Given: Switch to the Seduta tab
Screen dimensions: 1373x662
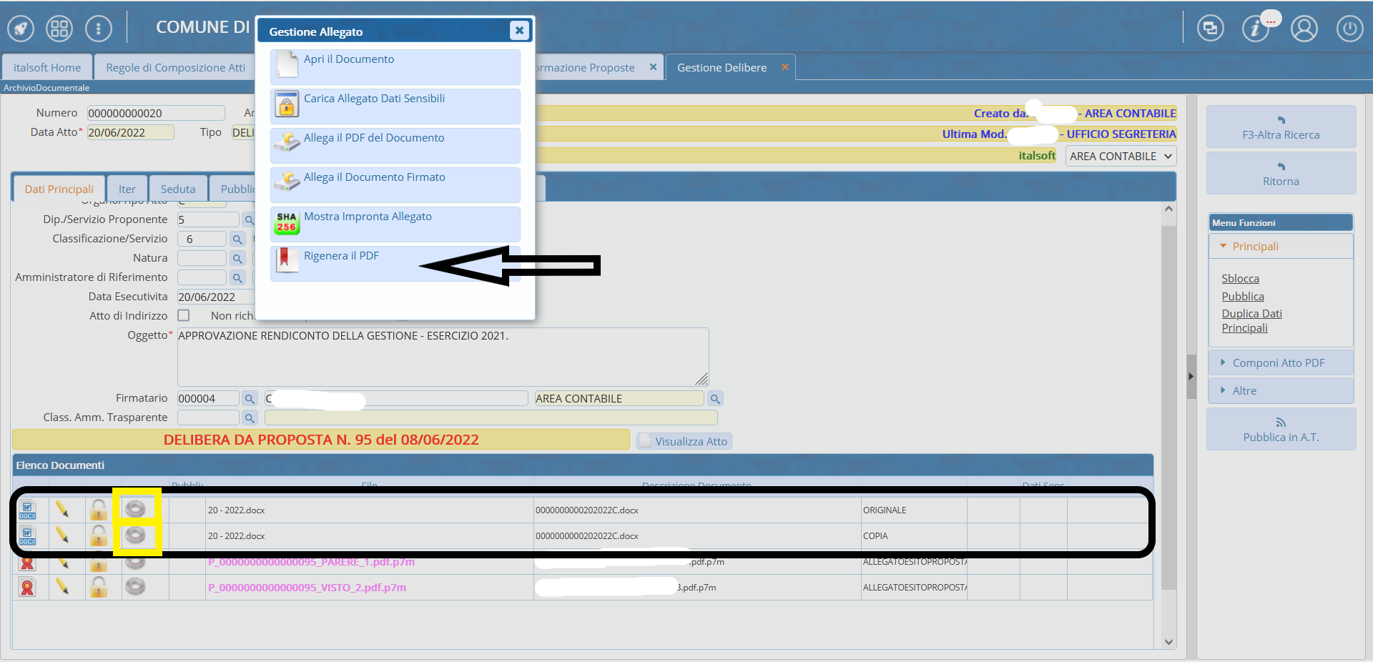Looking at the screenshot, I should [177, 189].
